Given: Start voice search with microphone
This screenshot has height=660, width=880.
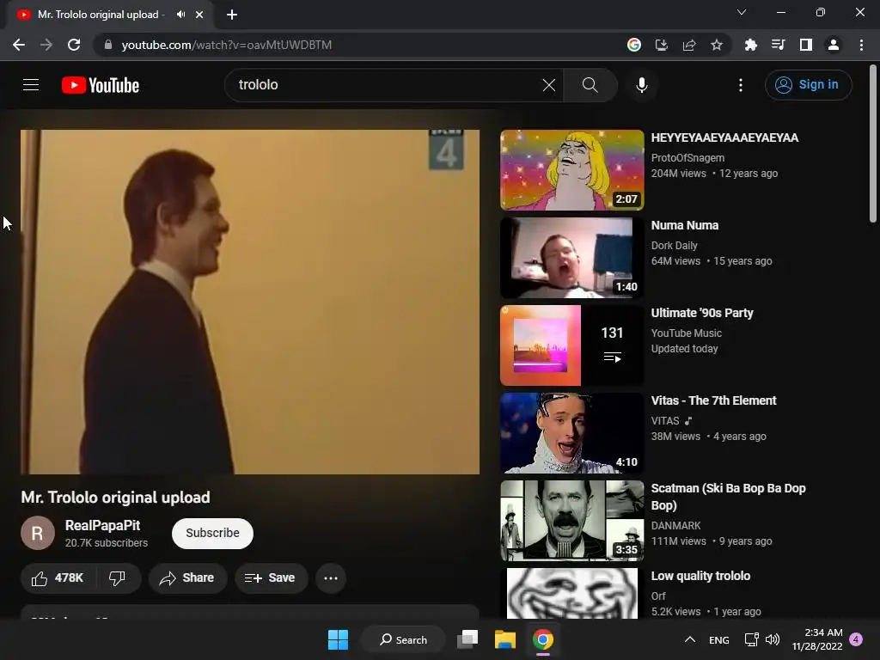Looking at the screenshot, I should pos(641,85).
